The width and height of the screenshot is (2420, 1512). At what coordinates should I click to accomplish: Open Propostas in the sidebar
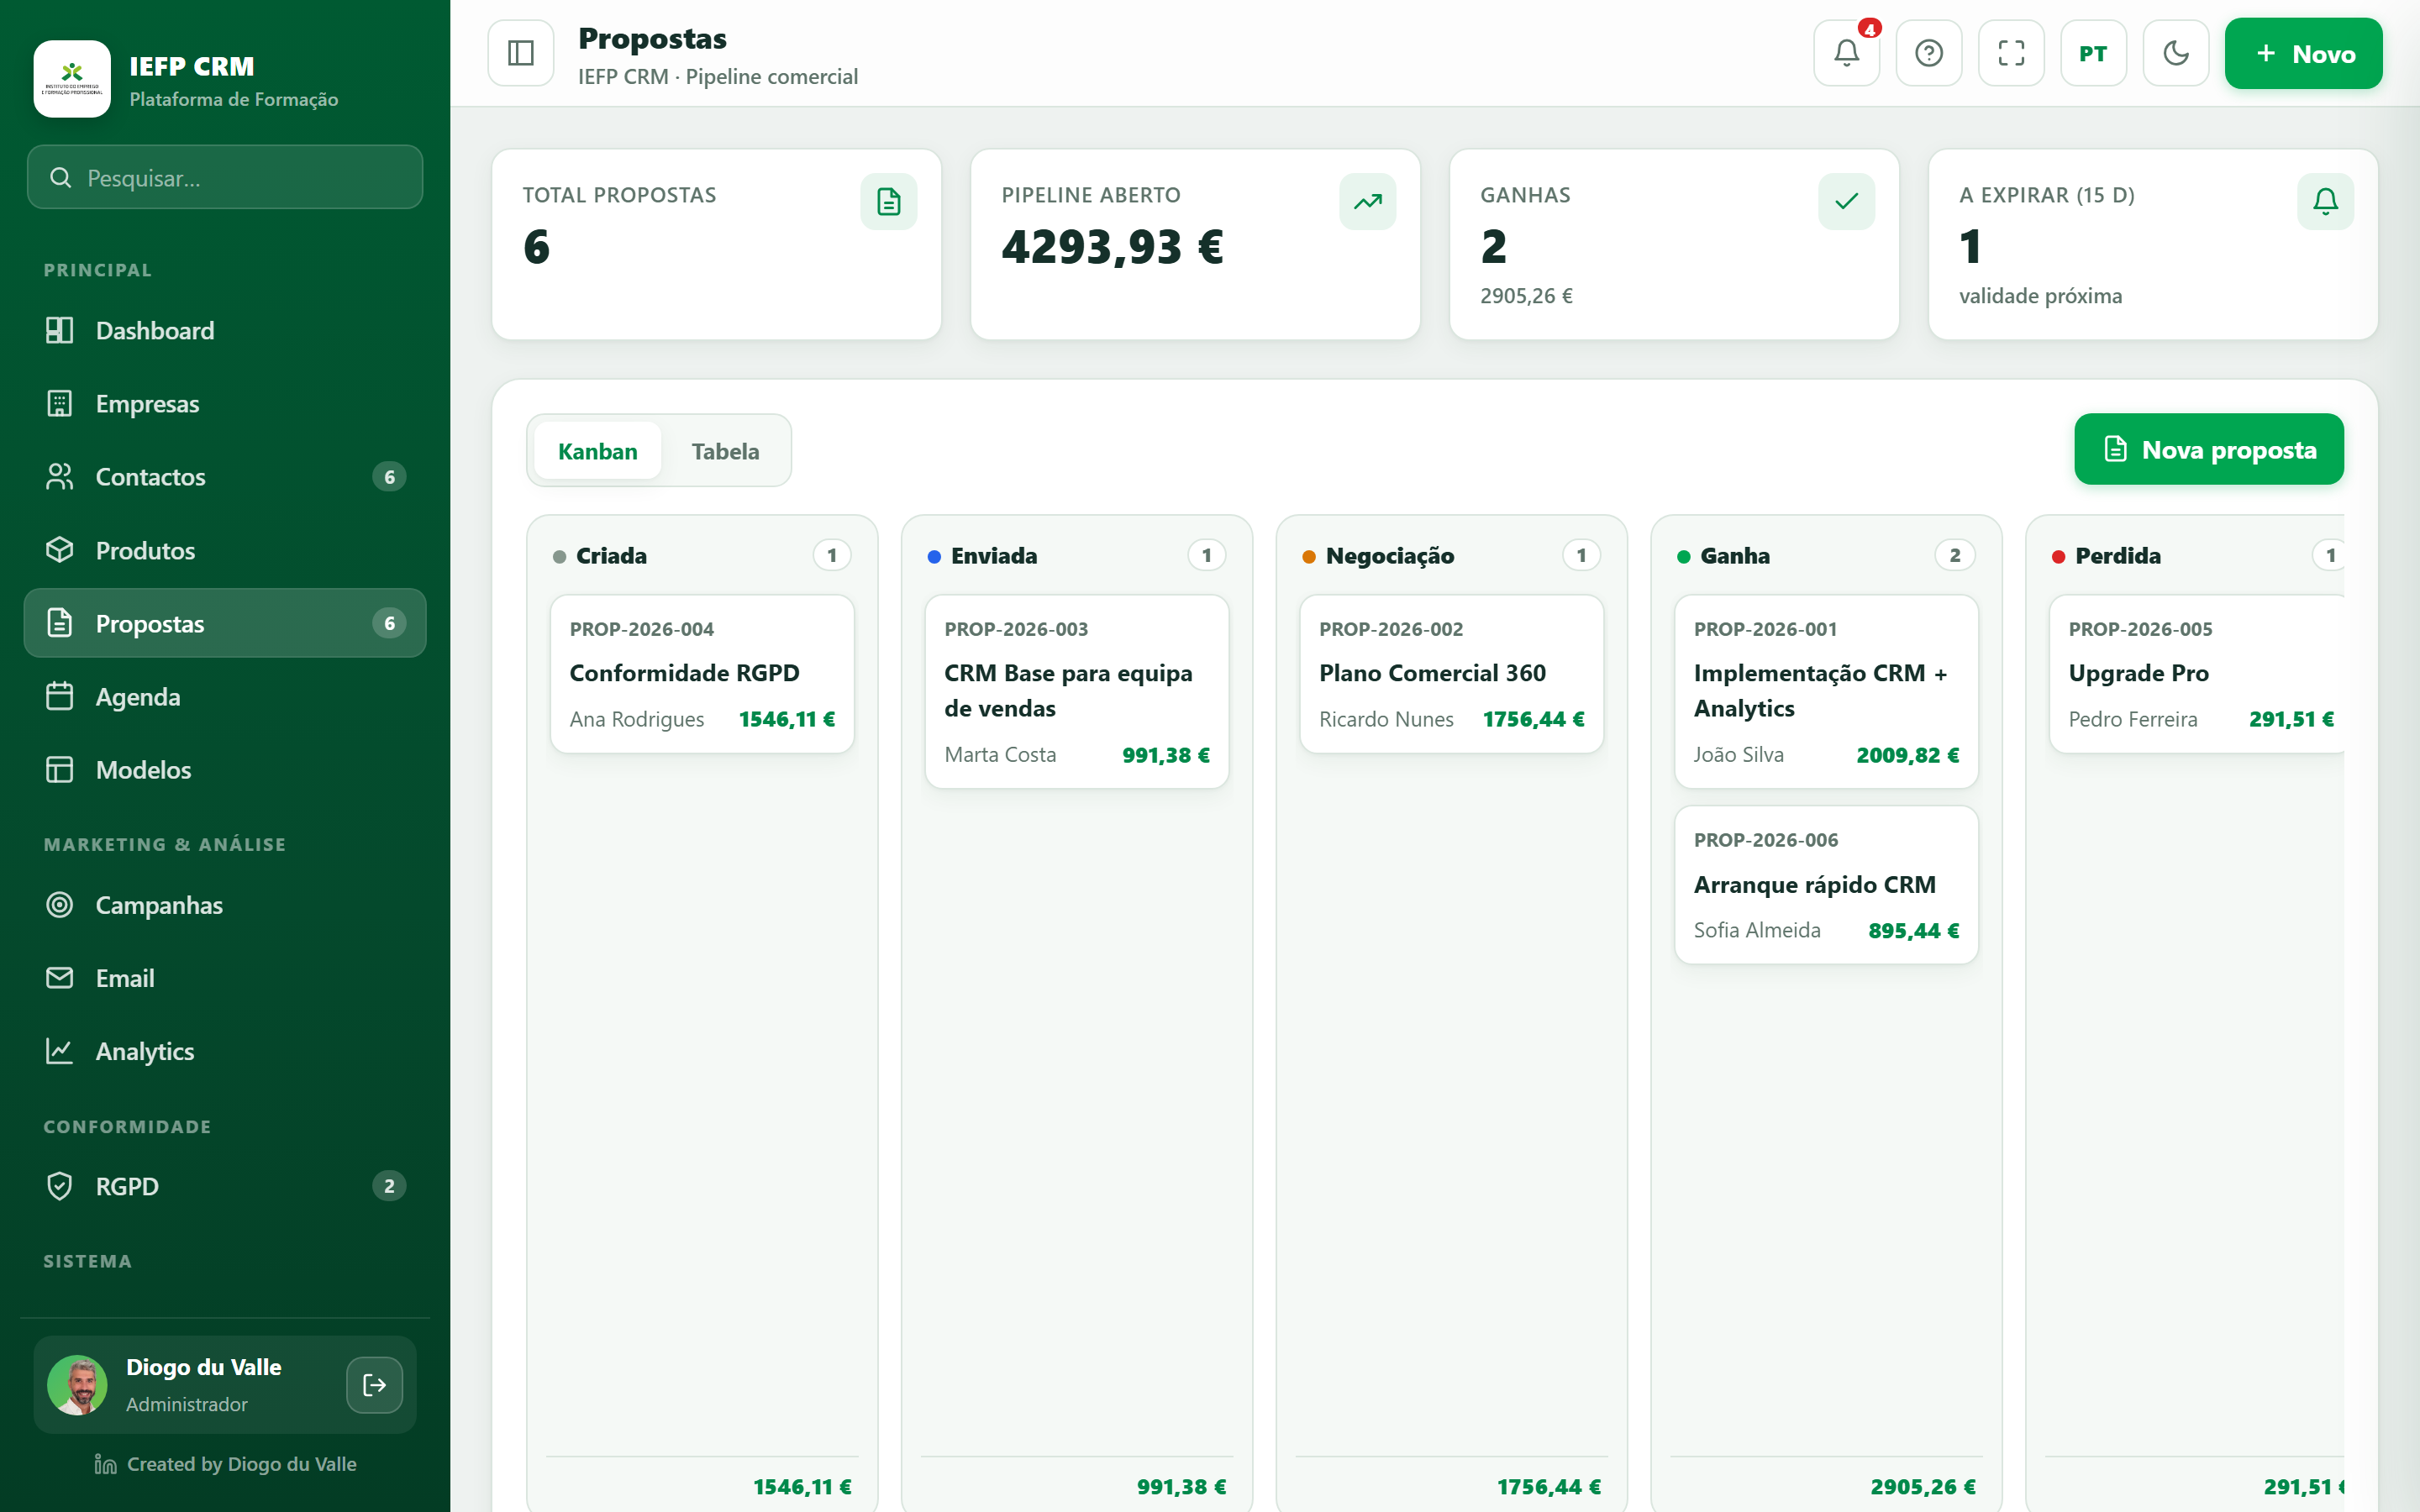225,623
